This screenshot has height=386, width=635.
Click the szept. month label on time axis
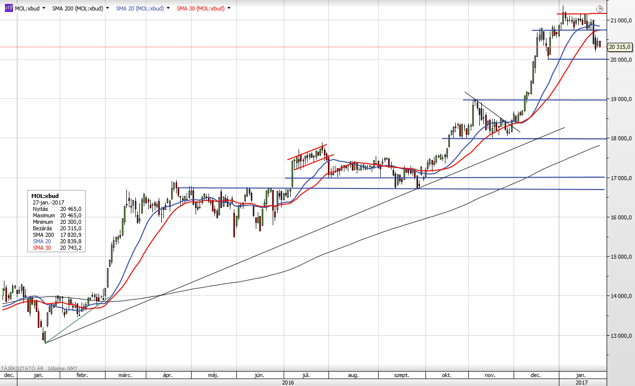(x=402, y=375)
